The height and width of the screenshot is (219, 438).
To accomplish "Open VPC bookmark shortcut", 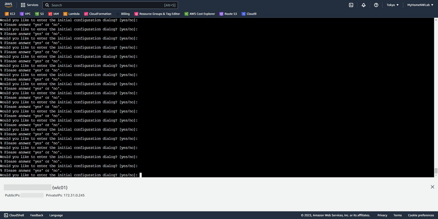I will (x=25, y=14).
